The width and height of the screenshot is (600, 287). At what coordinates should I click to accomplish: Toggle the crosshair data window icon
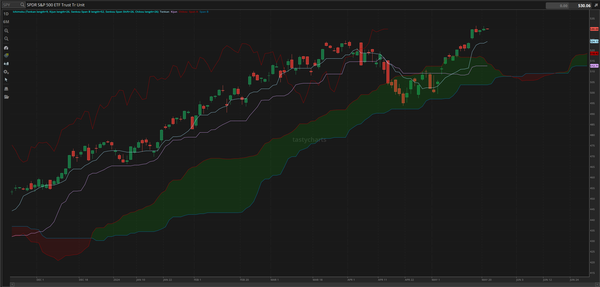click(x=6, y=56)
